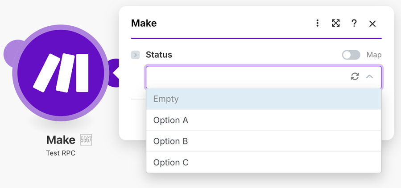The image size is (401, 188).
Task: Choose the Empty option in dropdown
Action: (x=264, y=99)
